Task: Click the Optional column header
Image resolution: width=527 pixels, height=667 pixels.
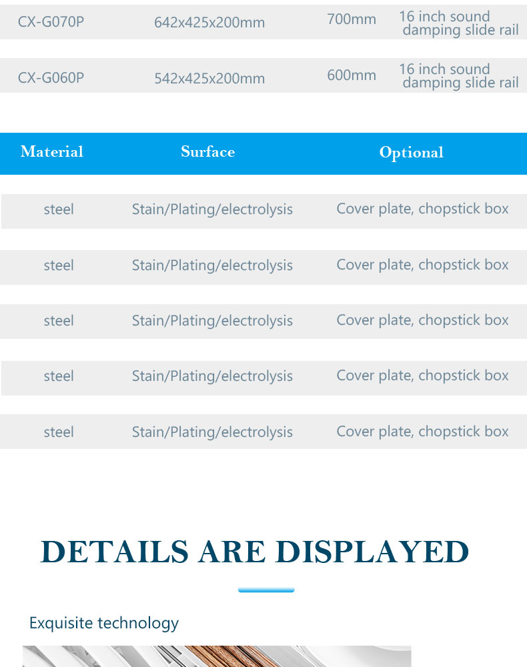Action: [412, 153]
